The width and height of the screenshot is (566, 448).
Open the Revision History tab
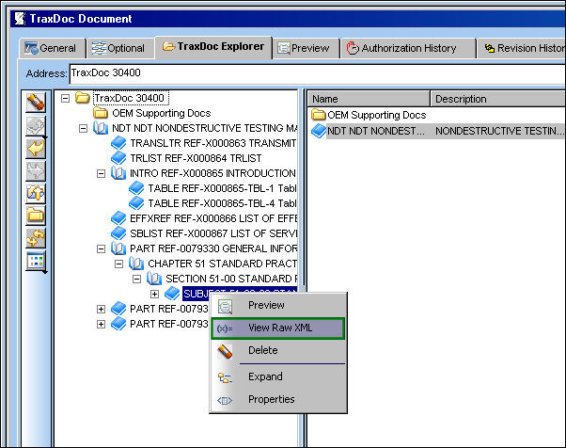point(522,48)
